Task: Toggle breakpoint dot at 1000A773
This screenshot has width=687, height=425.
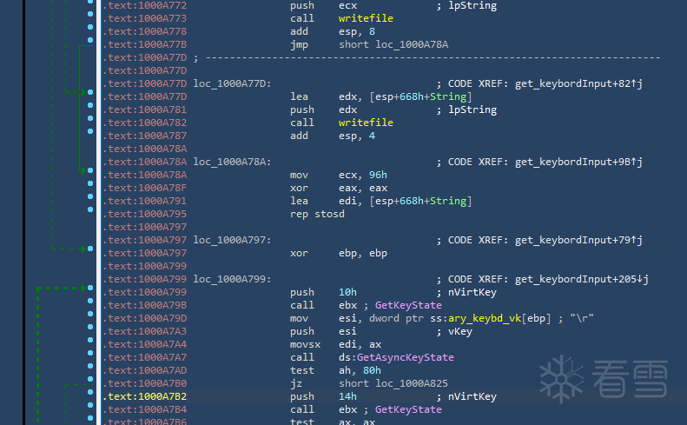Action: tap(90, 14)
